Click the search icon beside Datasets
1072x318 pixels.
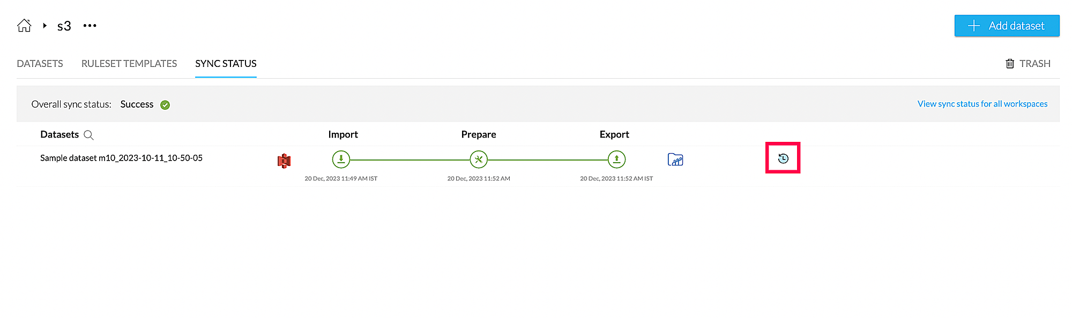[89, 135]
